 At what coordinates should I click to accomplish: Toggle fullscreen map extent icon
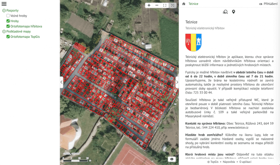164,5
